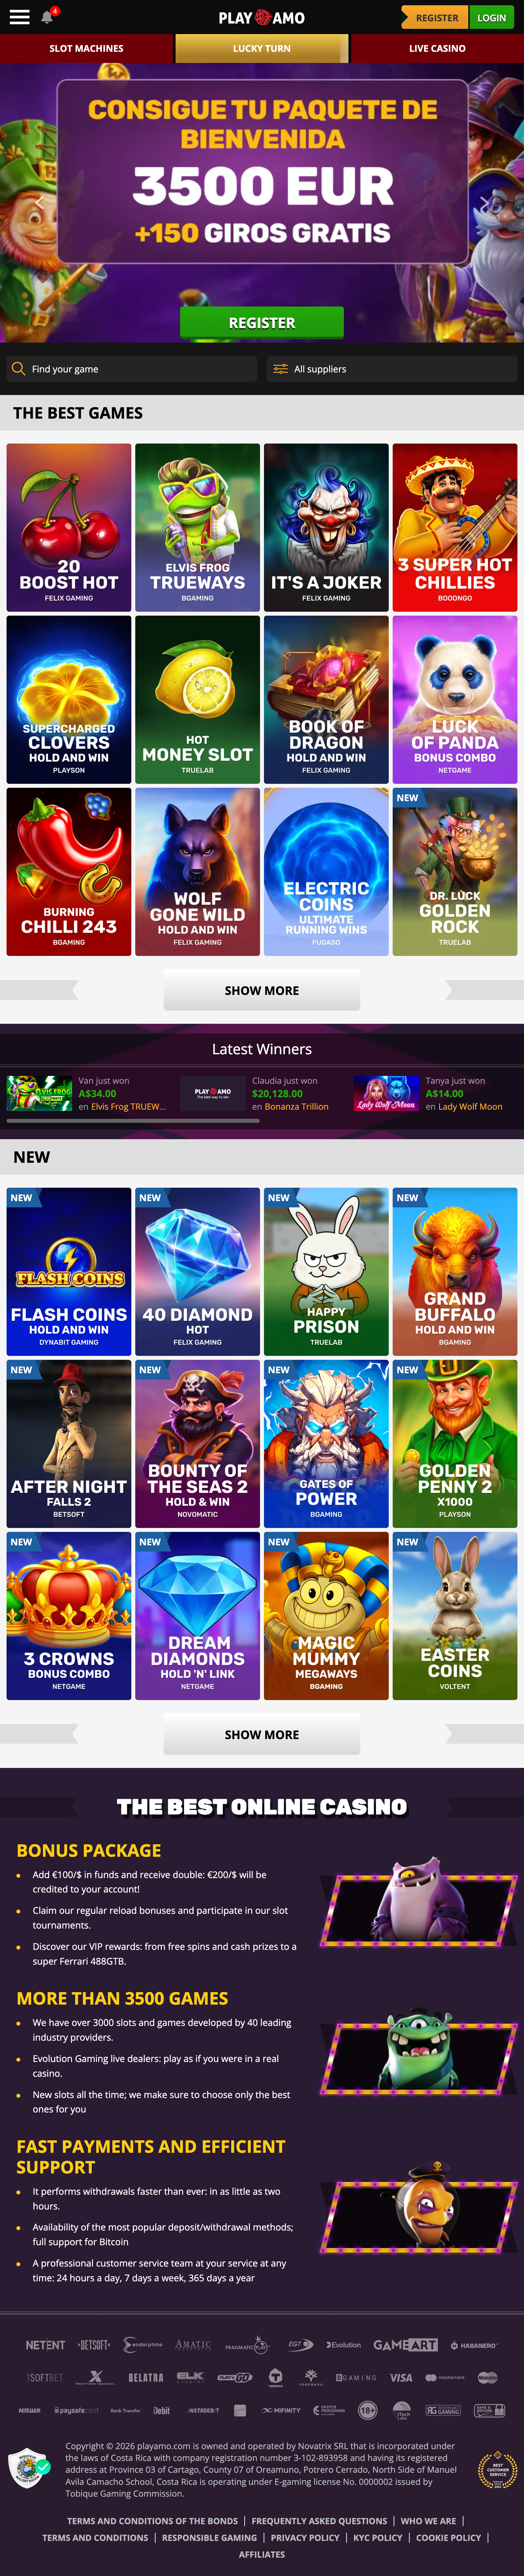This screenshot has width=524, height=2576.
Task: Click the green Register banner button
Action: click(261, 323)
